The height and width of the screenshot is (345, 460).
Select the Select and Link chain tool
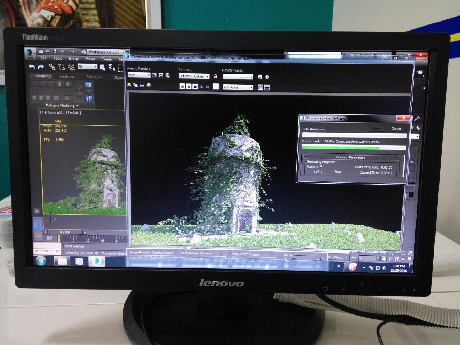[52, 66]
